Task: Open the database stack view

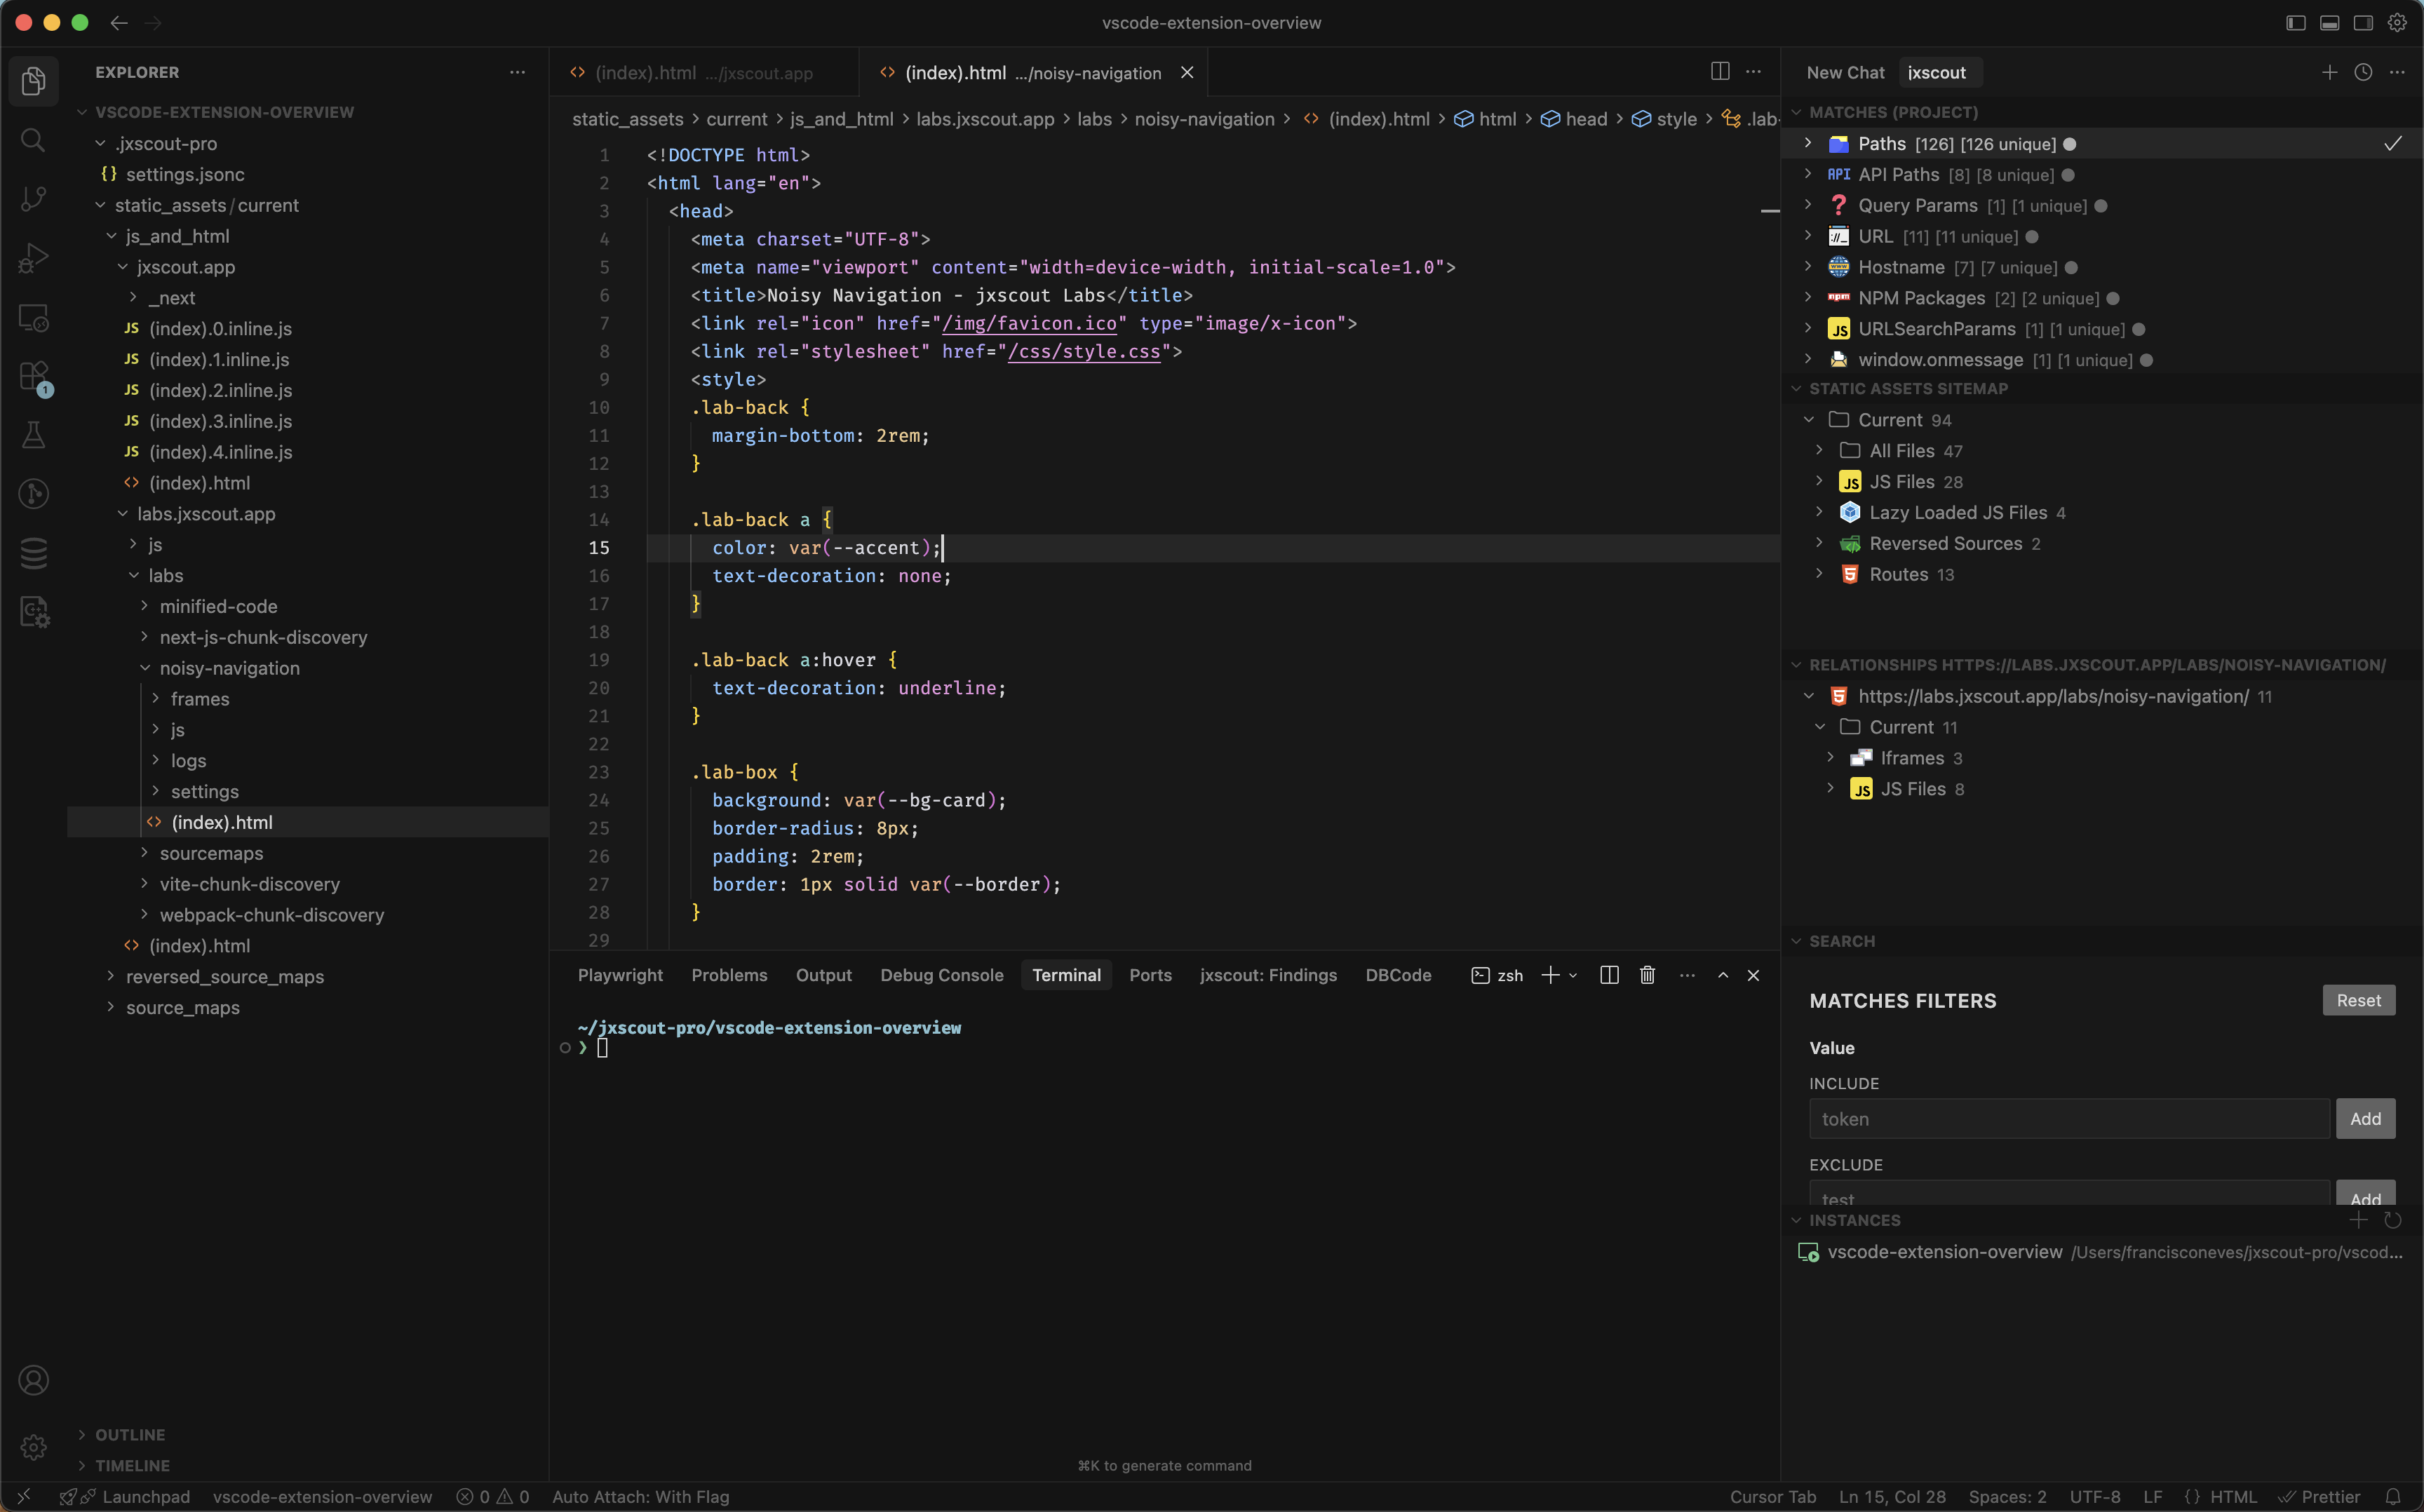Action: (33, 553)
